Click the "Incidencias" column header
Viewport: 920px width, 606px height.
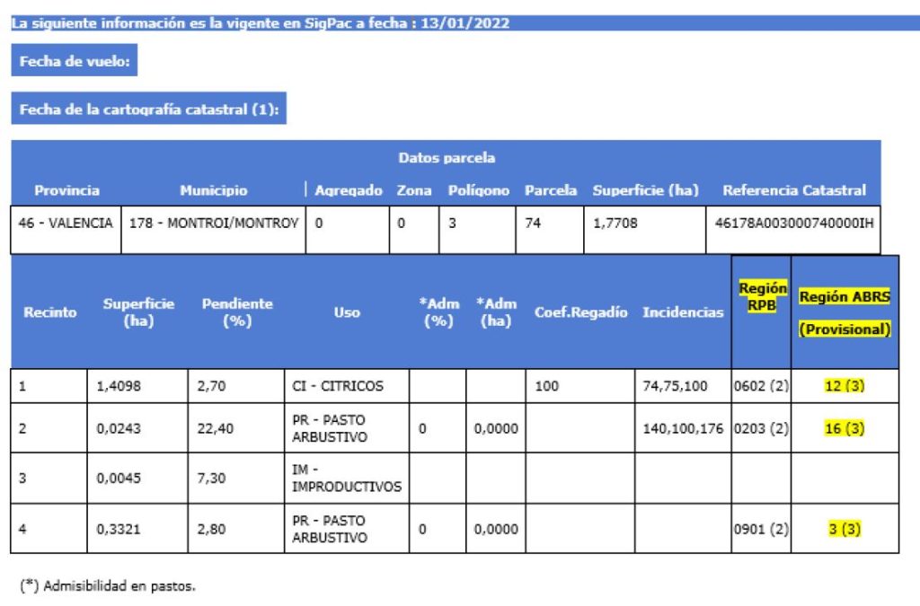[x=683, y=312]
